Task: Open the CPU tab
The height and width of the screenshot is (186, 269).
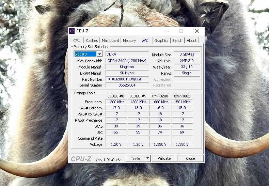Action: (77, 41)
